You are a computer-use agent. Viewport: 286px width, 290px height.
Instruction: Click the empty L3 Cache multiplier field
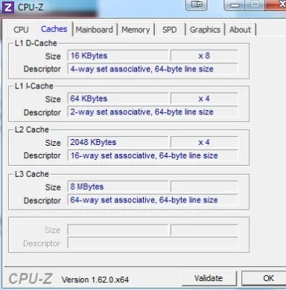coord(204,187)
